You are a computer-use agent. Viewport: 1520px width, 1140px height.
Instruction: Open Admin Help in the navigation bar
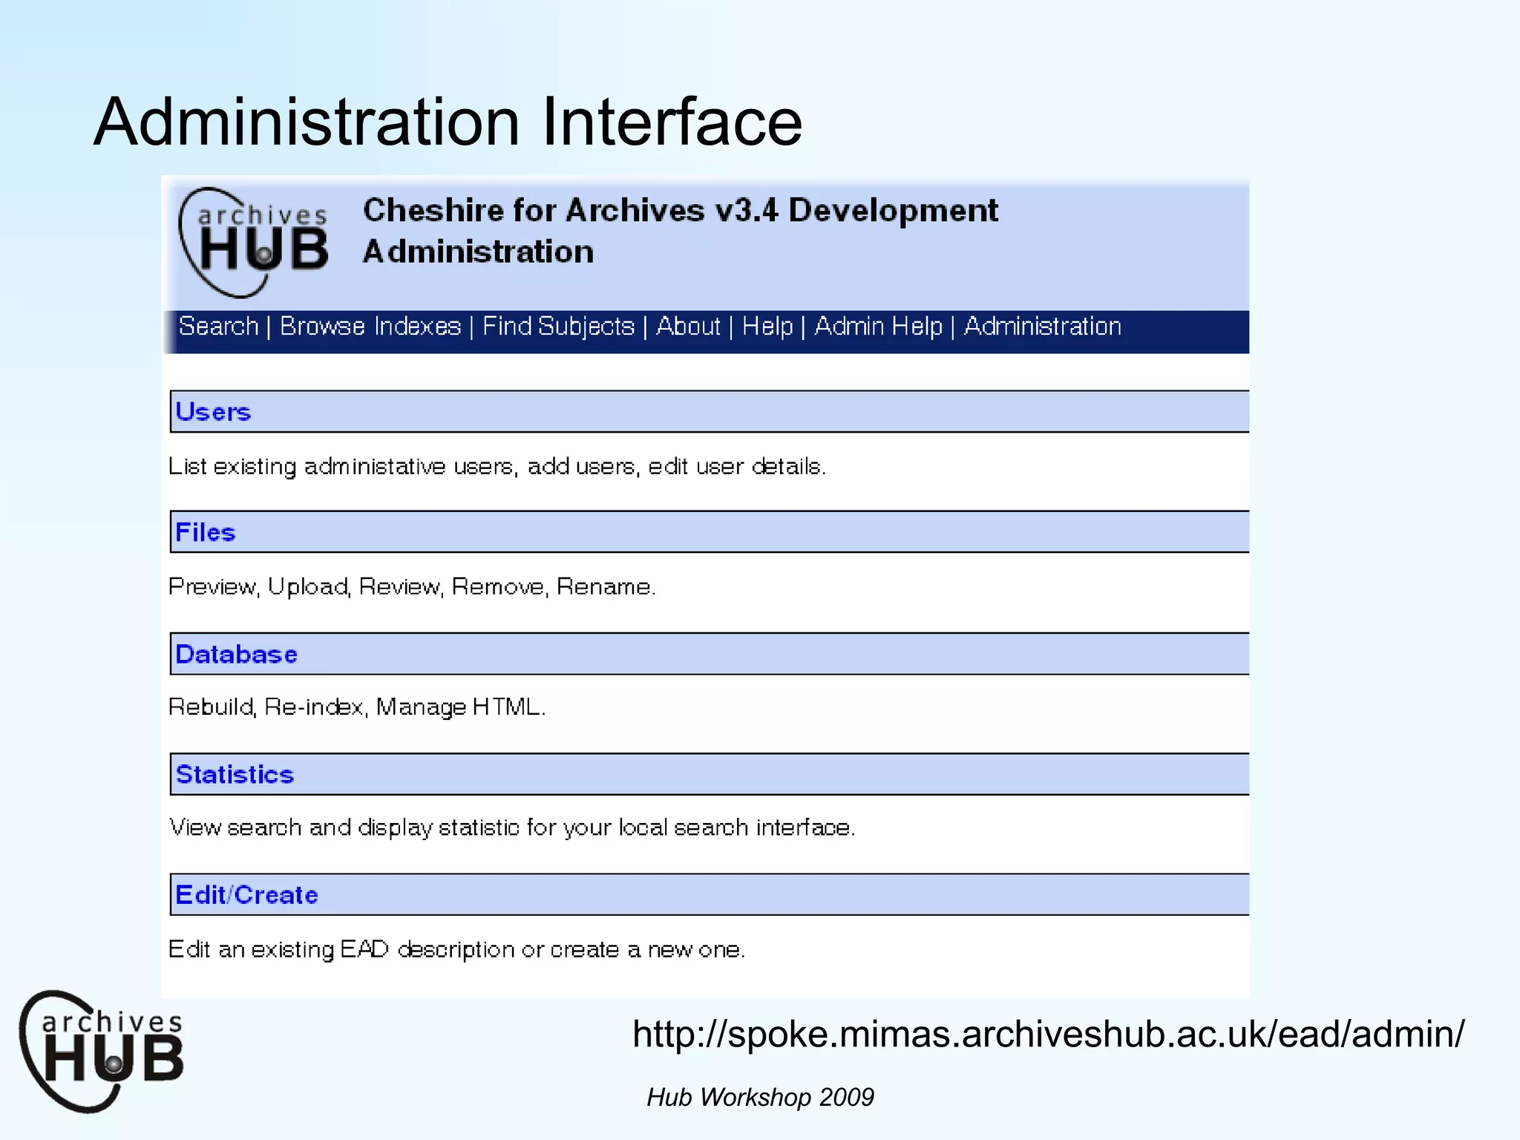tap(878, 327)
